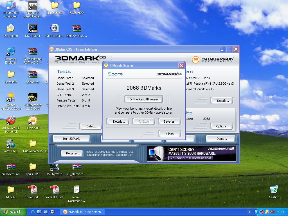Click Close in score dialog
This screenshot has height=216, width=288.
coord(170,134)
